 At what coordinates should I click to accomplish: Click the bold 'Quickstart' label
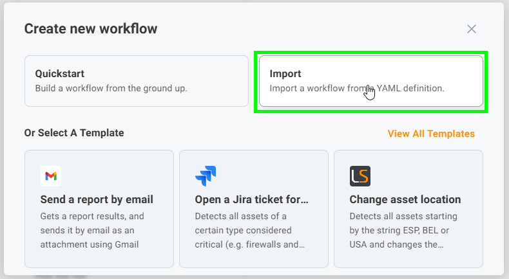(59, 74)
